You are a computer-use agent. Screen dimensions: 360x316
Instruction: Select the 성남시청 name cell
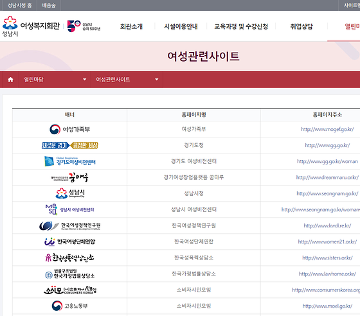coord(194,193)
